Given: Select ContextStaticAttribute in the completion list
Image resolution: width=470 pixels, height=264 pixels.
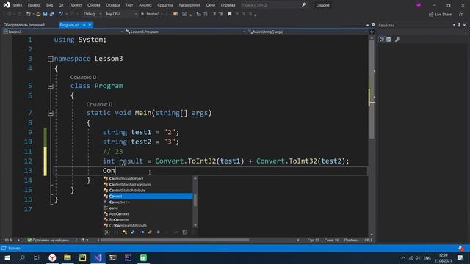Looking at the screenshot, I should pyautogui.click(x=148, y=191).
